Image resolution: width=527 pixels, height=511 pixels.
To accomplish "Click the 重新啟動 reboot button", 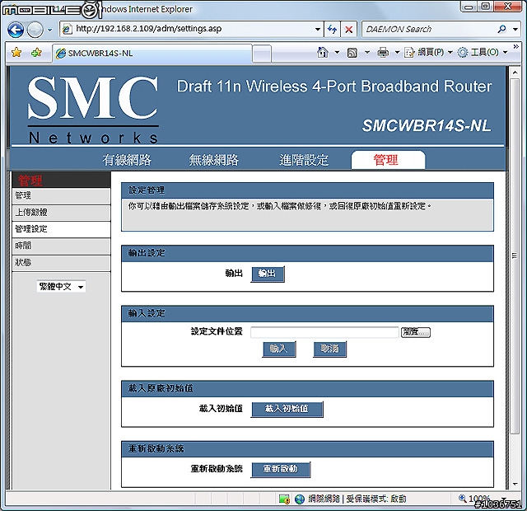I will 281,469.
